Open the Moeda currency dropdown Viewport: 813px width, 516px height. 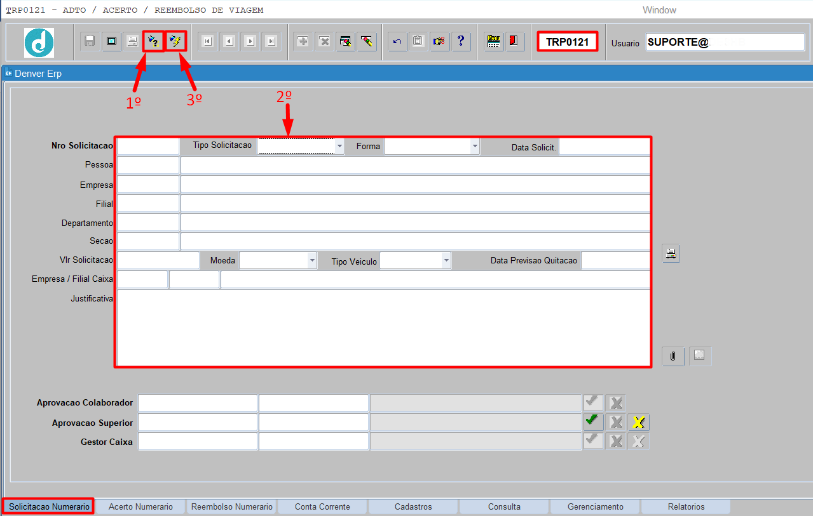[x=311, y=260]
